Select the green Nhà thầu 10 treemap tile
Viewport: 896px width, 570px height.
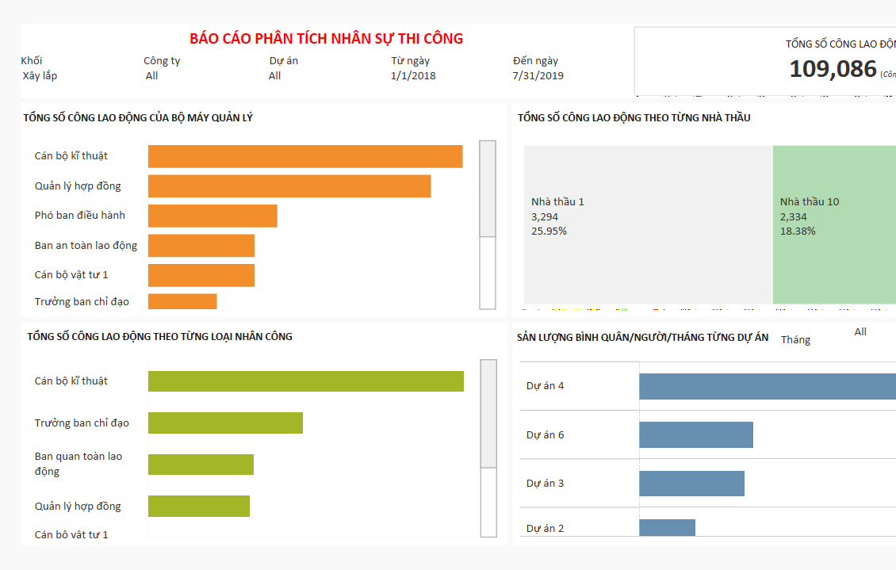pos(834,224)
